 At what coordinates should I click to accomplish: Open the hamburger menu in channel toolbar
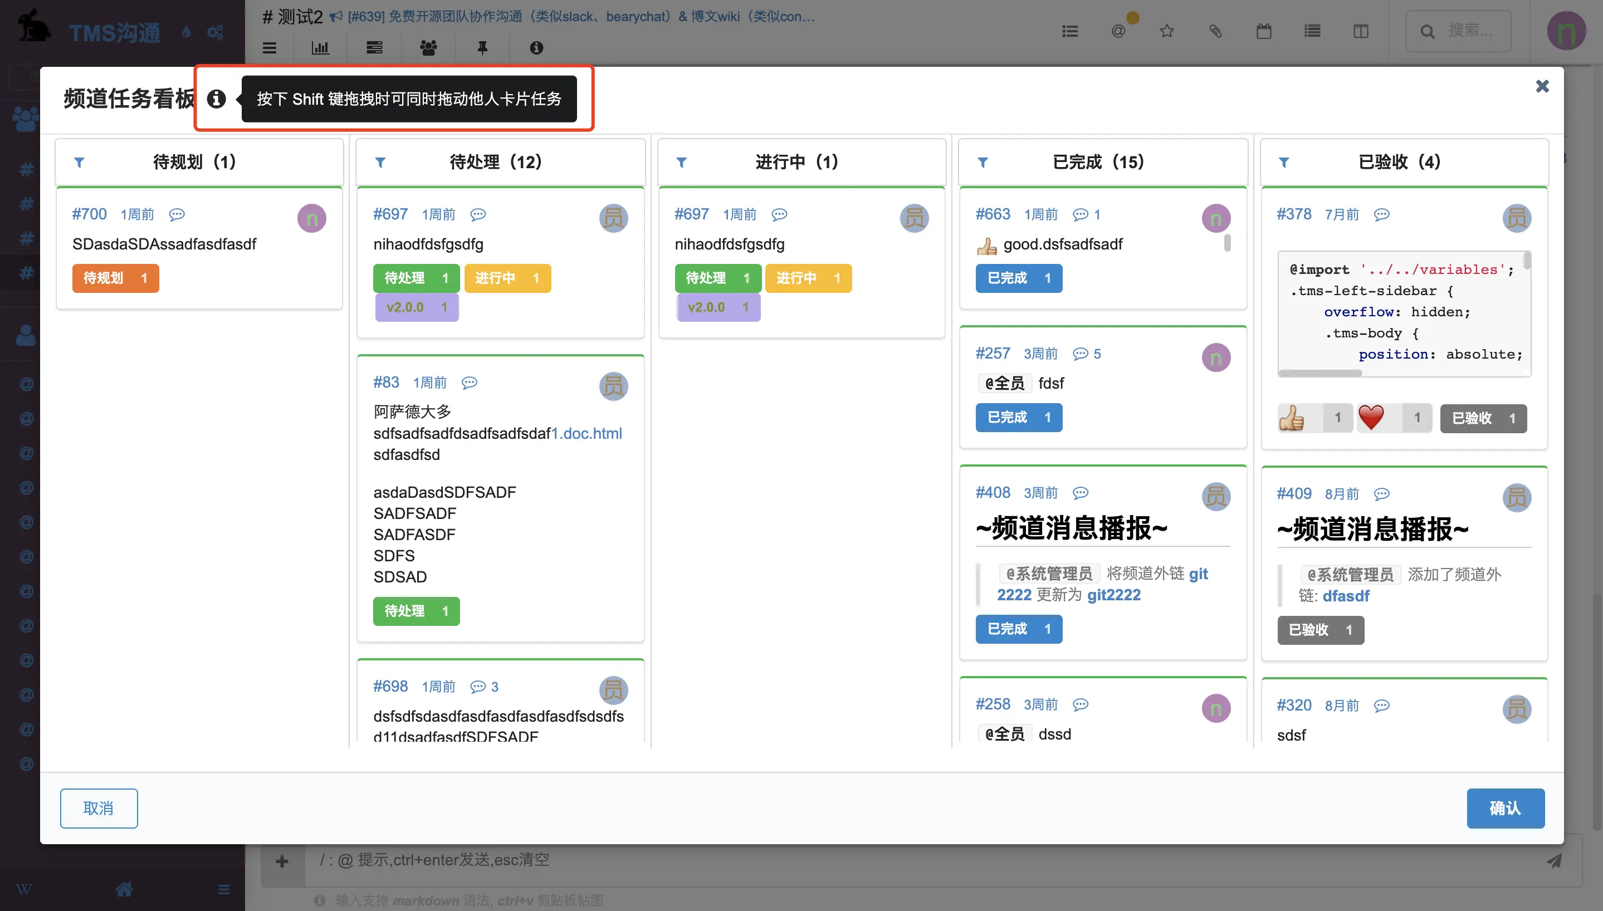pyautogui.click(x=270, y=47)
